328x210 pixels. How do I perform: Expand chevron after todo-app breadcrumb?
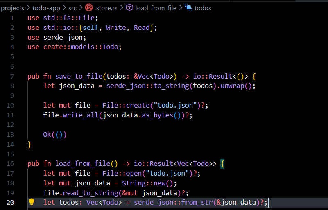tap(64, 8)
